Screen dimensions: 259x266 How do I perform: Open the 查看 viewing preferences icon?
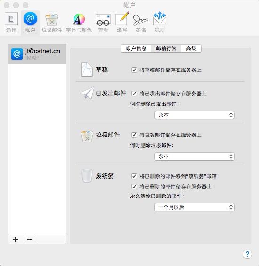point(103,23)
